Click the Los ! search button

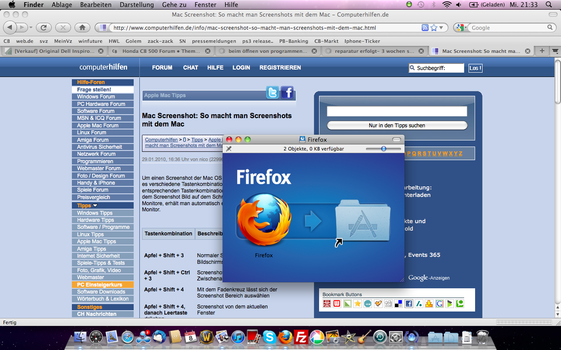476,68
